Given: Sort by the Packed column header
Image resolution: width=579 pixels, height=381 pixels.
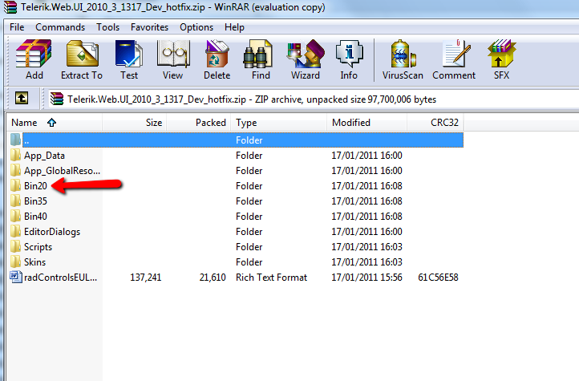Looking at the screenshot, I should click(x=199, y=123).
